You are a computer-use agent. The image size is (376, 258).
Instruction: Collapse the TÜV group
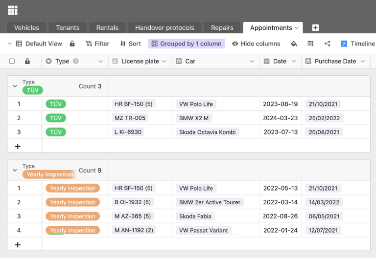(x=15, y=86)
